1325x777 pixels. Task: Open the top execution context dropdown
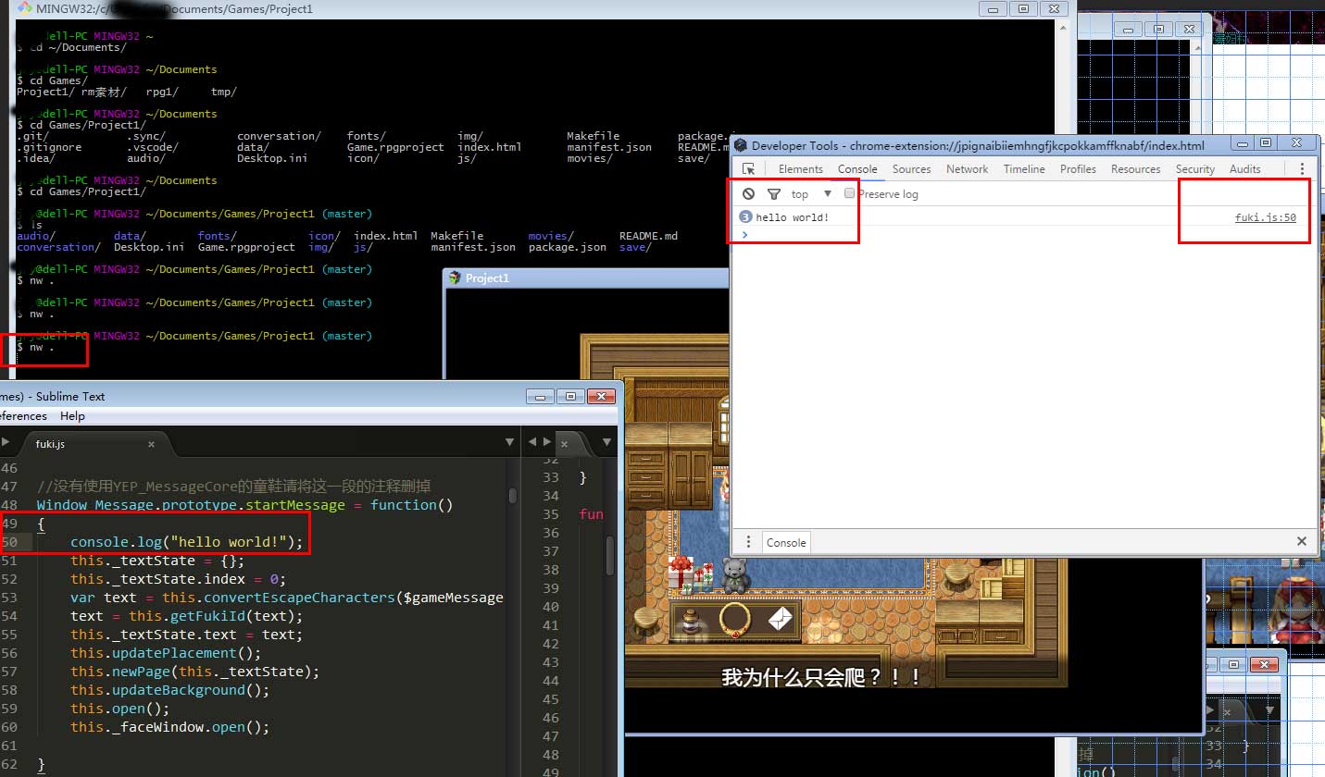[x=811, y=194]
